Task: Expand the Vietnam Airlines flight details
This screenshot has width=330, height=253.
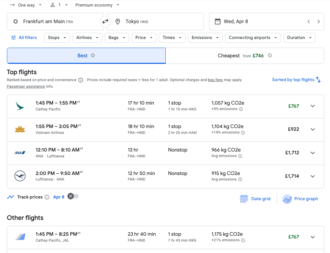Action: (x=312, y=129)
